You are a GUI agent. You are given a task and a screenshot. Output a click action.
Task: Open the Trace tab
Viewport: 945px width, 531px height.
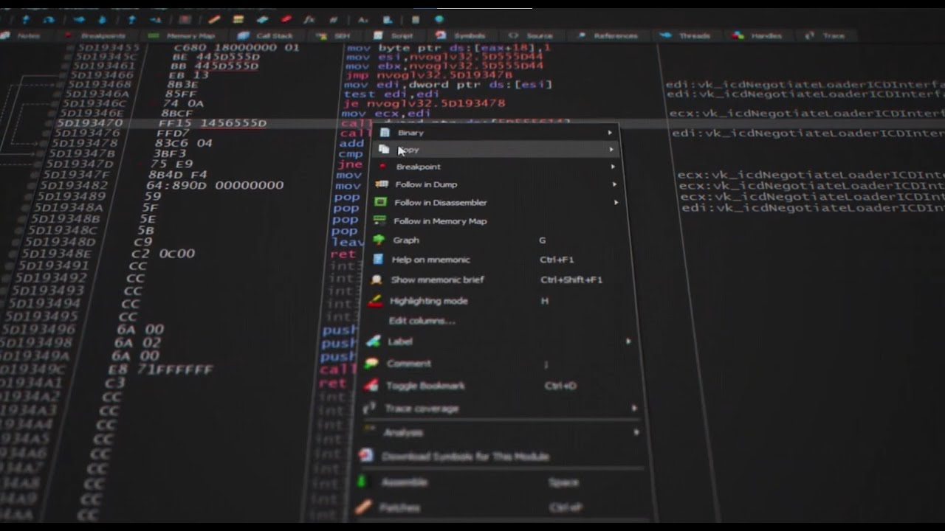826,35
